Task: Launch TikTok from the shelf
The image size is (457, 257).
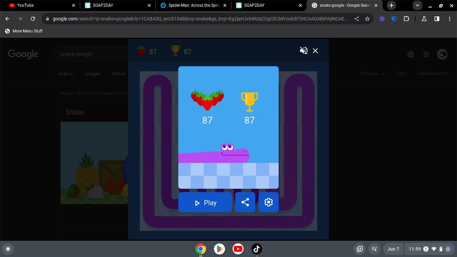Action: (x=257, y=249)
